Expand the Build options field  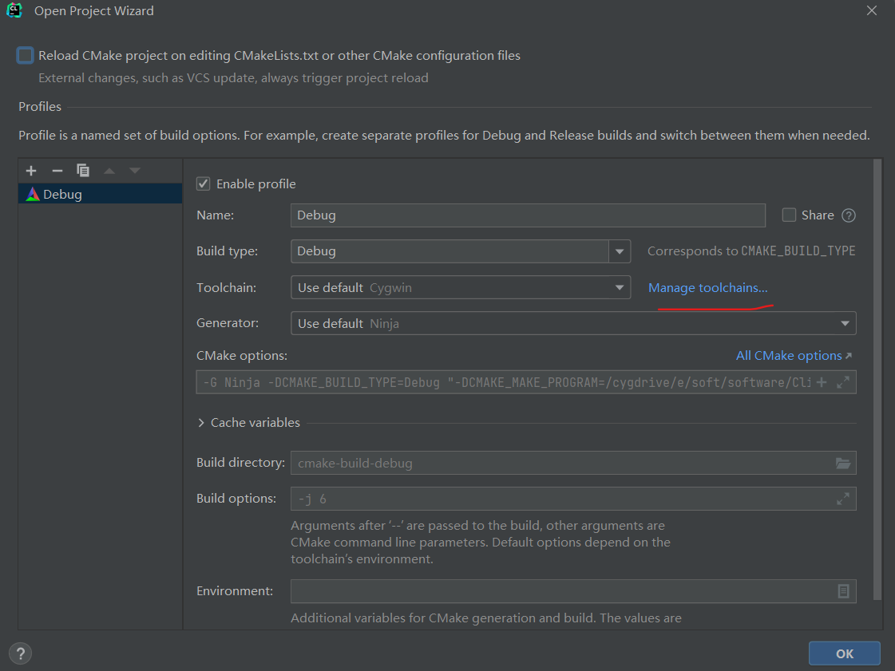coord(842,499)
